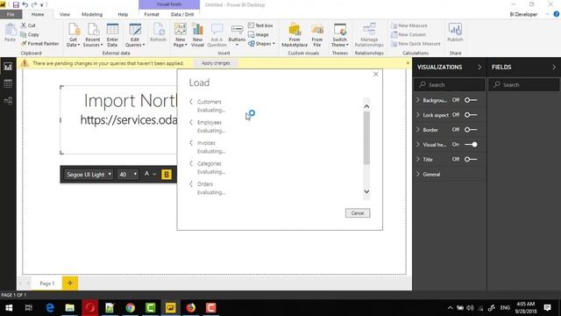
Task: Toggle the Border switch
Action: [471, 130]
